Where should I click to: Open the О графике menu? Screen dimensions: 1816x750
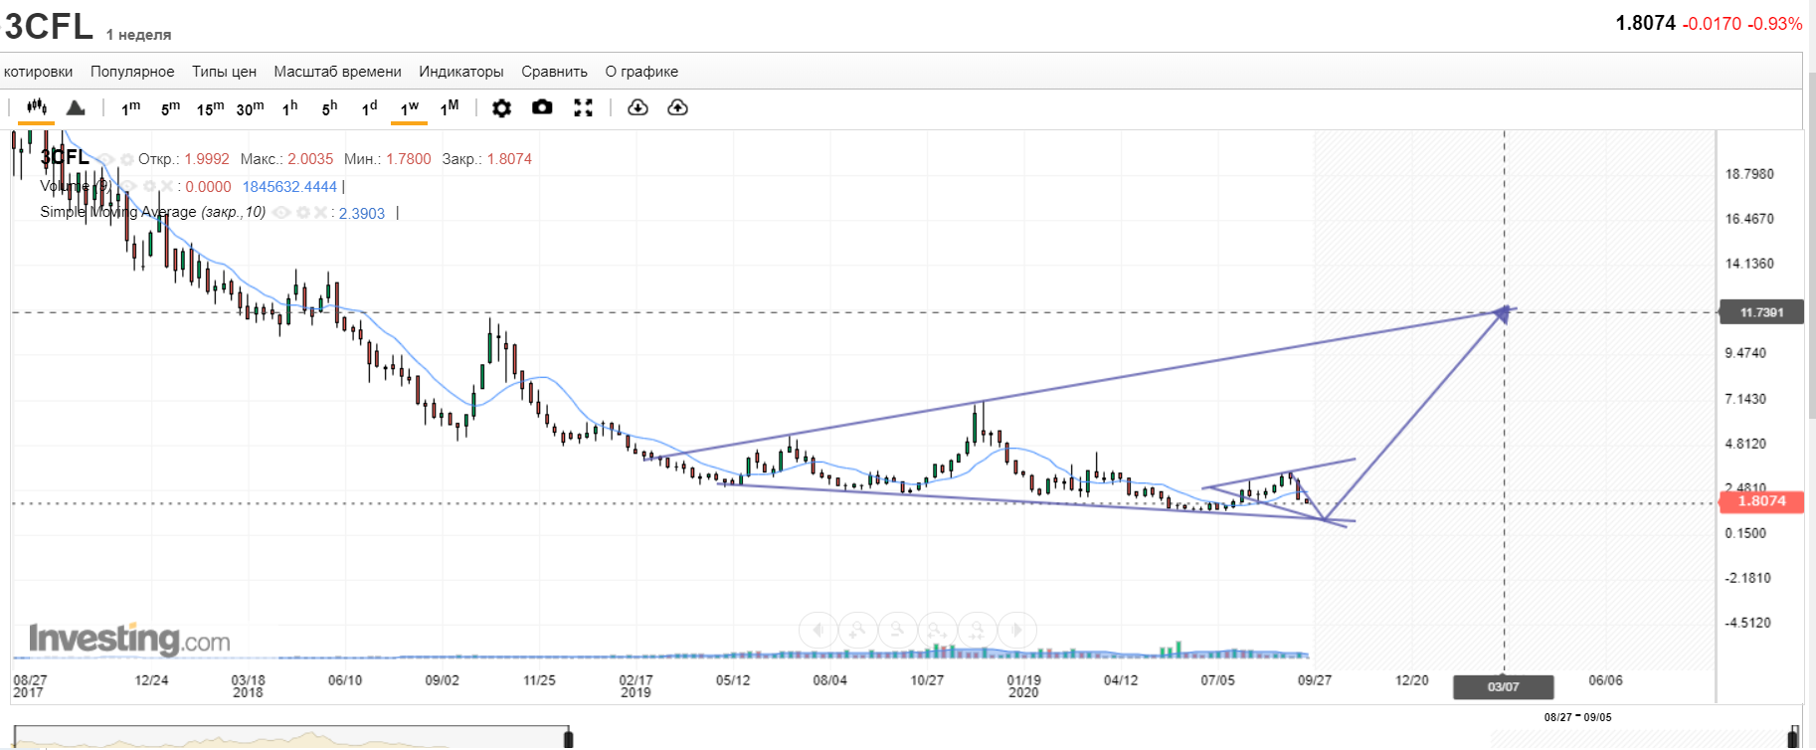[641, 72]
